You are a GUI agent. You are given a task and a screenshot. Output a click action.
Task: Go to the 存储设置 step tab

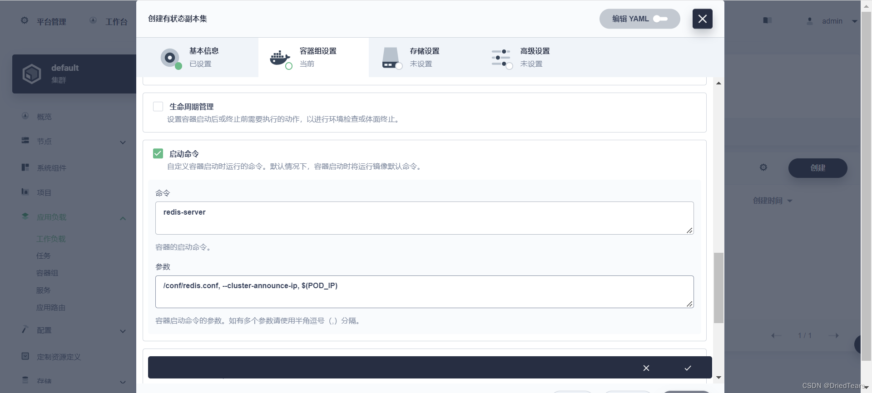point(424,57)
